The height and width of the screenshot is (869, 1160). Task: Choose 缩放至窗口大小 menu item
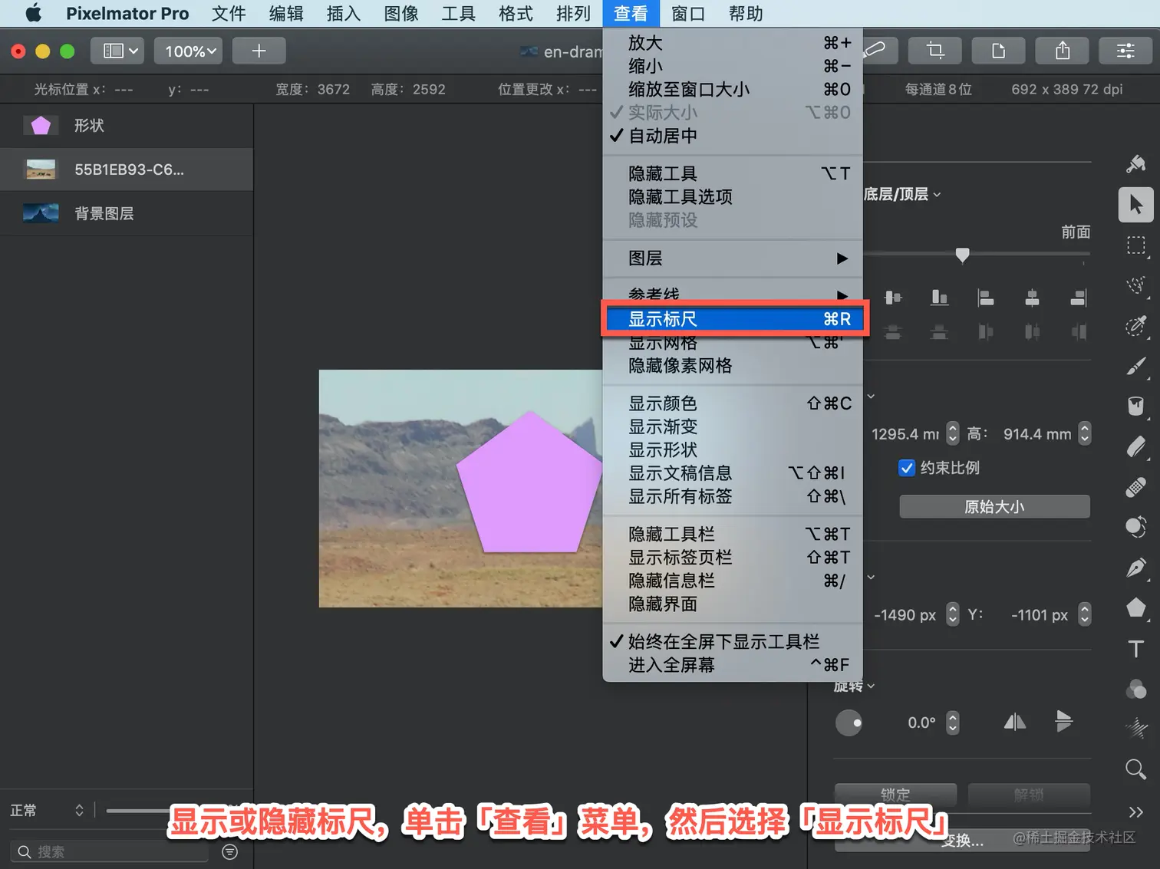733,89
